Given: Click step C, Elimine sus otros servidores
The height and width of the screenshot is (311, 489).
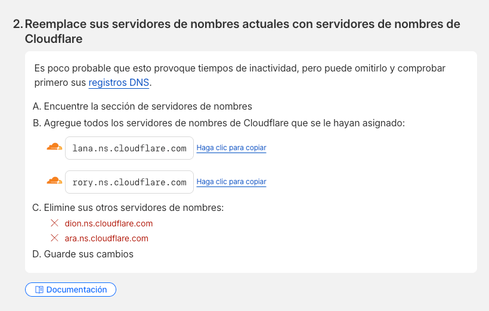Looking at the screenshot, I should click(128, 208).
